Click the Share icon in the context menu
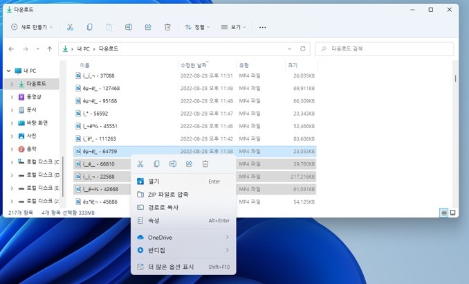This screenshot has width=469, height=284. 189,164
